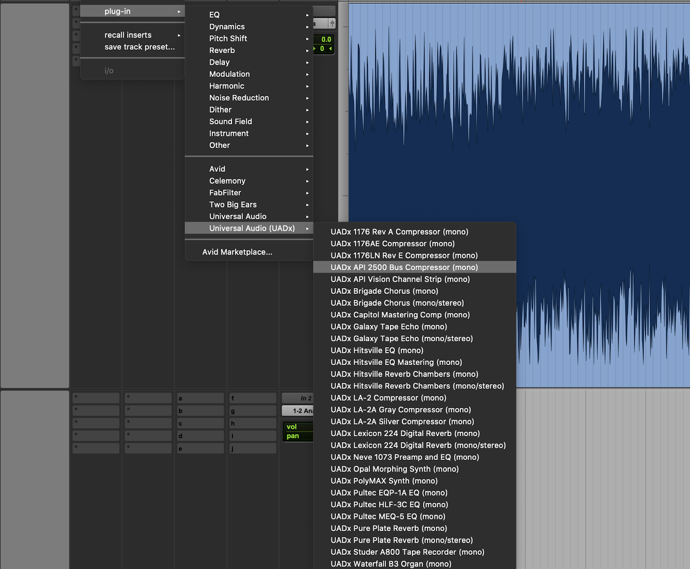690x569 pixels.
Task: Choose save track preset…
Action: 132,47
